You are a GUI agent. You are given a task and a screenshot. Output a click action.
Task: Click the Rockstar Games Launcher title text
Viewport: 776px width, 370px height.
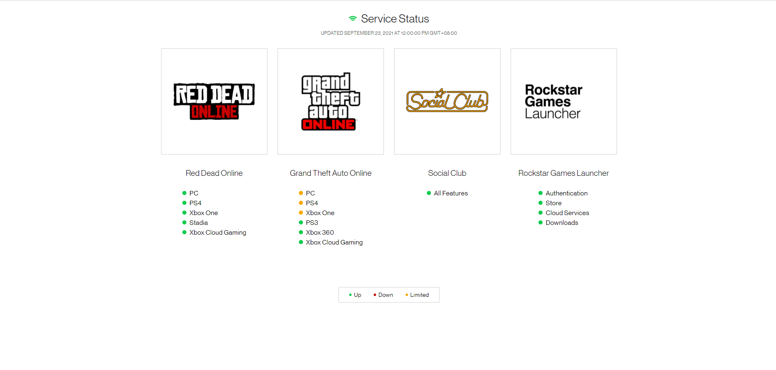click(564, 173)
